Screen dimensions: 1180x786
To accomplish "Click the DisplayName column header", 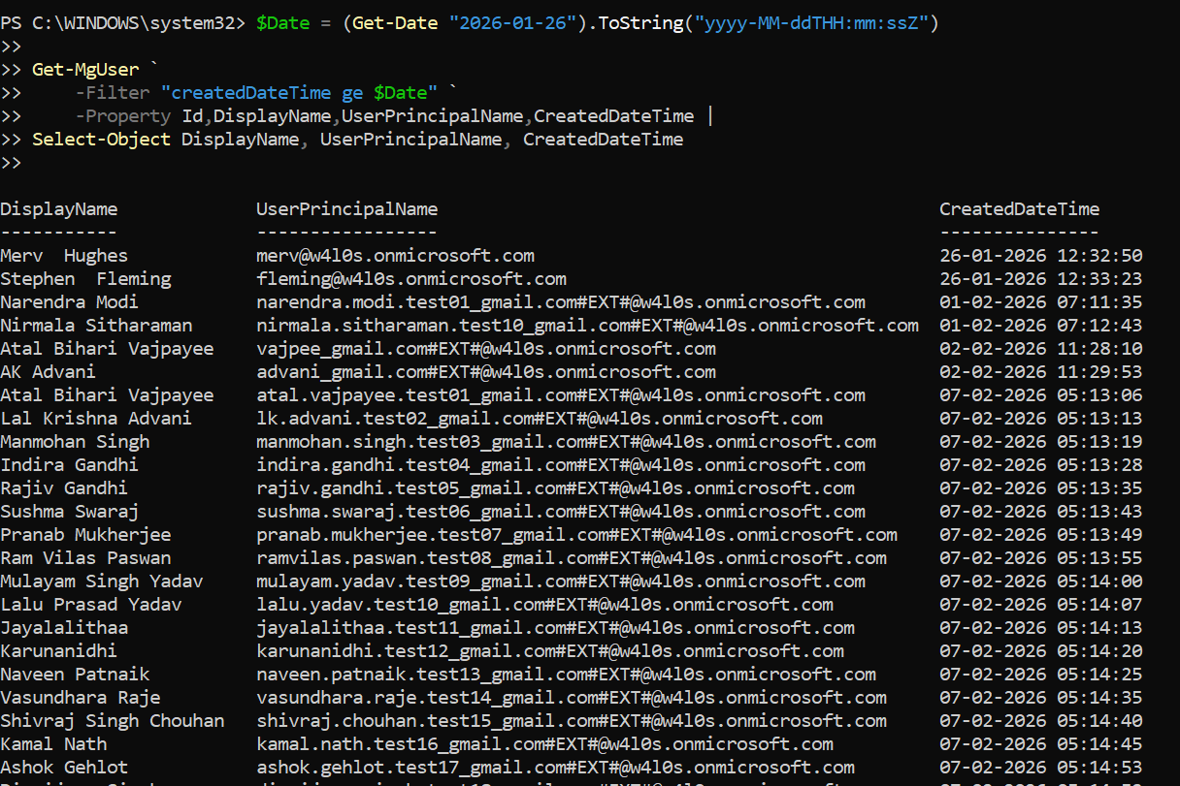I will point(58,209).
